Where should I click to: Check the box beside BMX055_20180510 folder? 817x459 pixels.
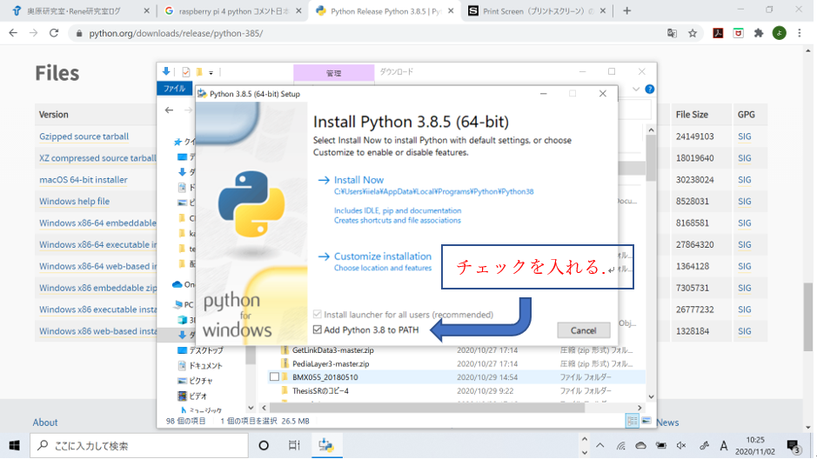coord(275,377)
